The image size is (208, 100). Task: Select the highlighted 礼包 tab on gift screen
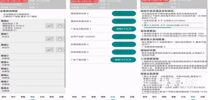(x=113, y=97)
